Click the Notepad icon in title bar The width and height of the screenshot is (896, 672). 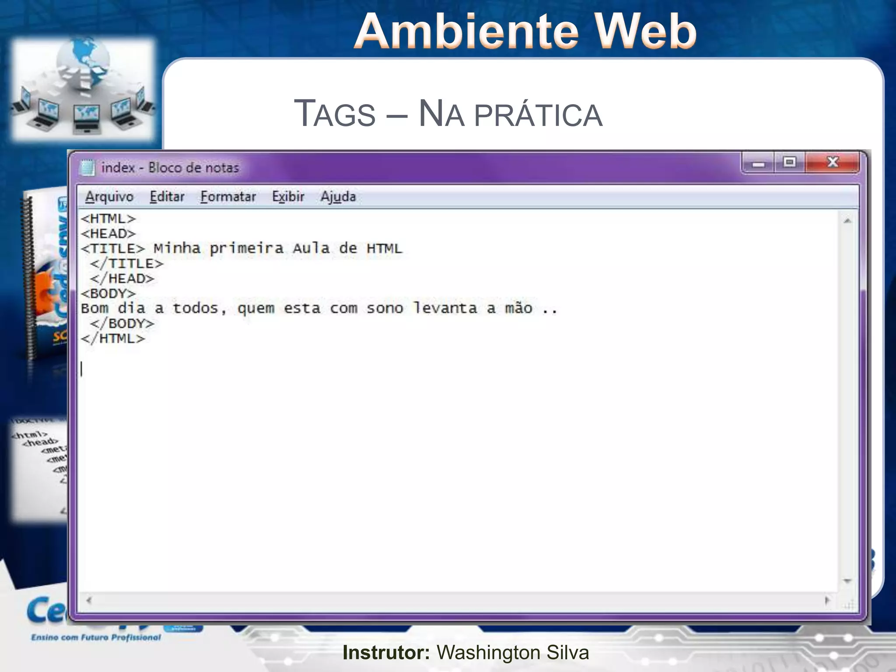click(x=87, y=168)
